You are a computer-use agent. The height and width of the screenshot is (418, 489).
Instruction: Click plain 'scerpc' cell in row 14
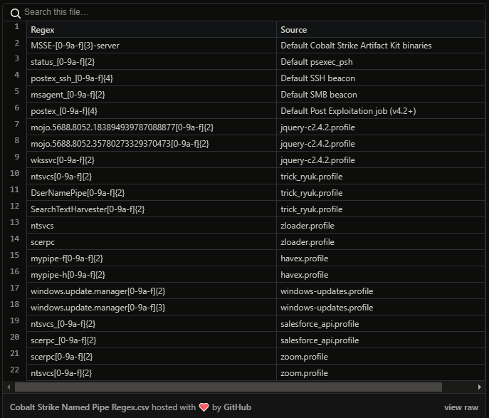pos(152,242)
